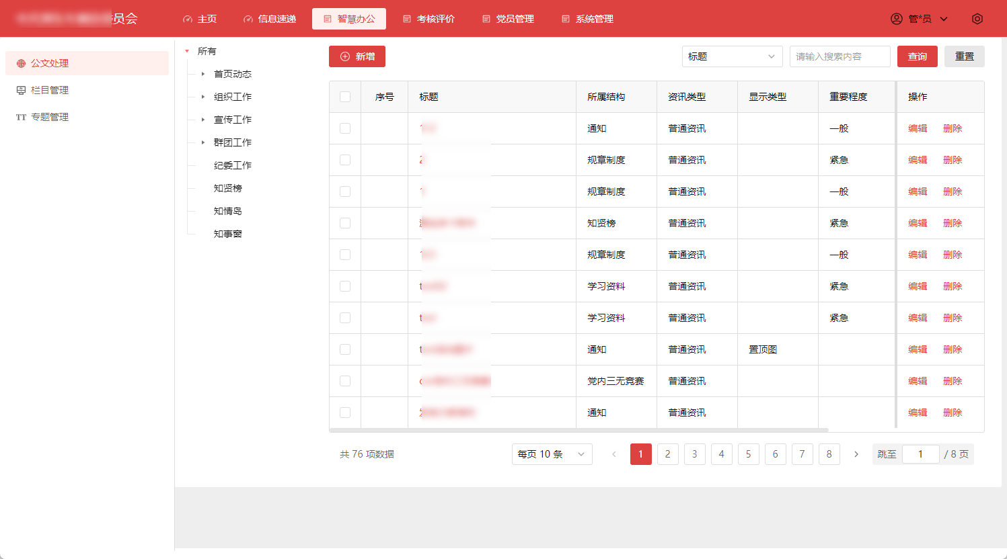Go to page 2
1007x559 pixels.
tap(668, 454)
